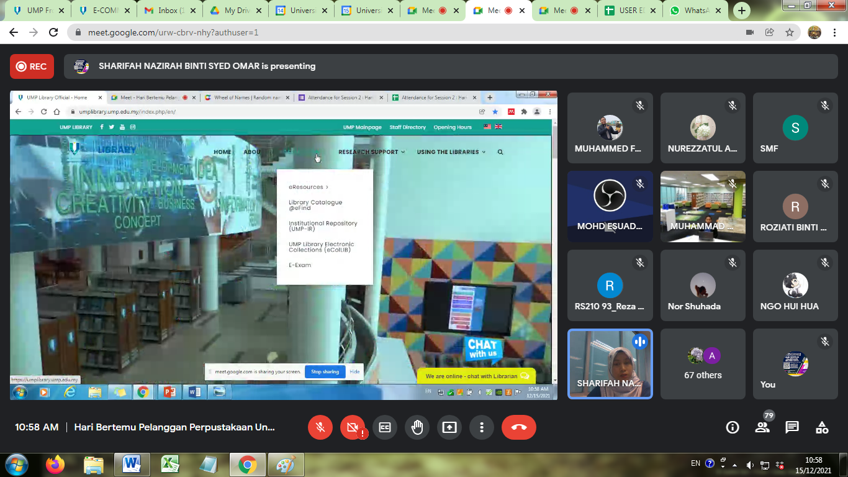The height and width of the screenshot is (477, 848).
Task: Leave the call with red hang-up button
Action: pos(519,427)
